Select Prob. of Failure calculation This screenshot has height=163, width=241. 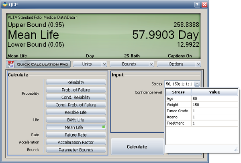(76, 90)
